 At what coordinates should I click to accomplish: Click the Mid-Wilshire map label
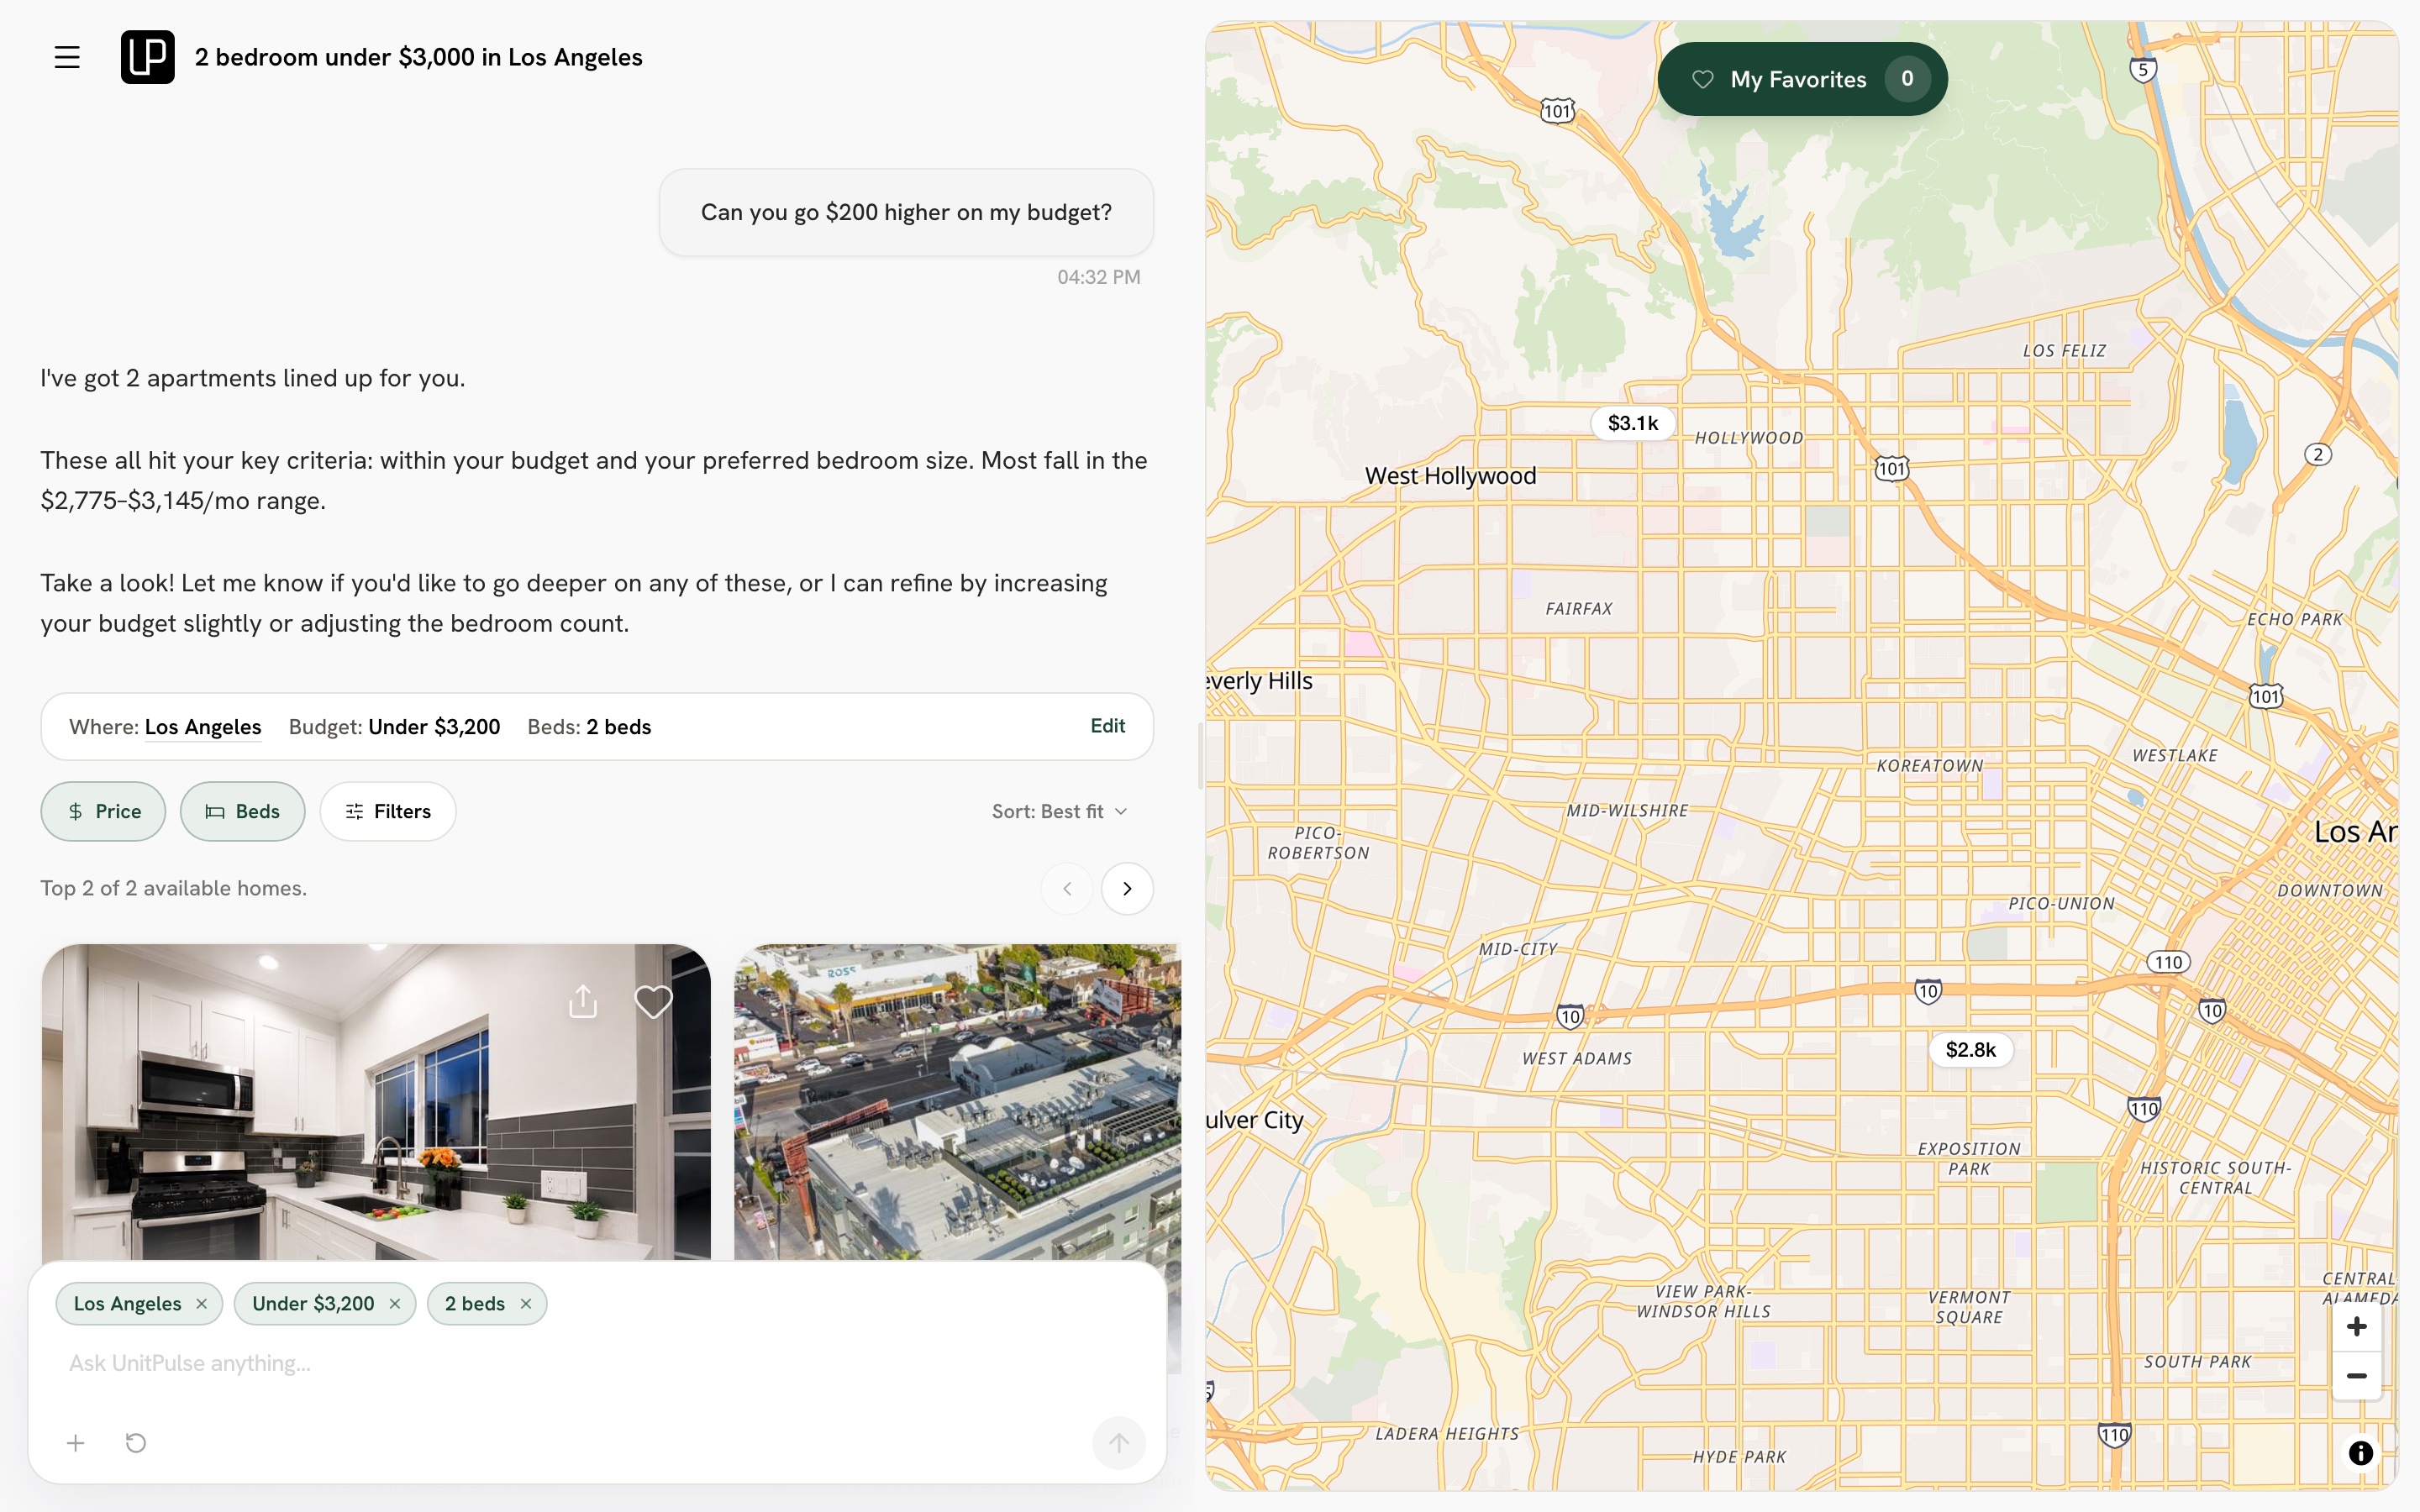(1627, 811)
